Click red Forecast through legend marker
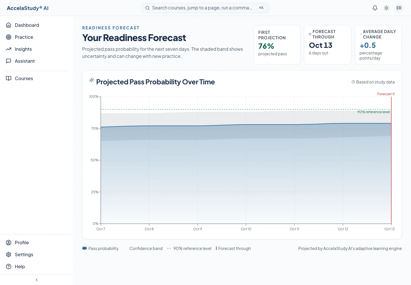This screenshot has width=411, height=285. 216,248
